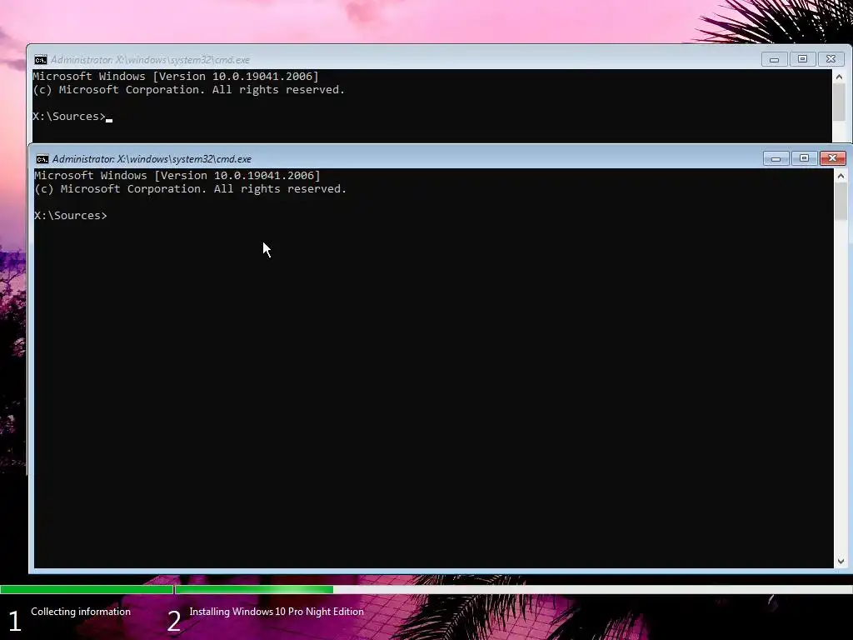Minimize the front command prompt window

pyautogui.click(x=776, y=158)
